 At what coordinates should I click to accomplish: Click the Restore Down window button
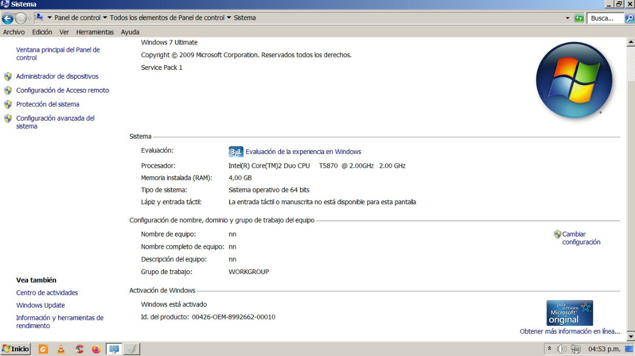click(619, 4)
